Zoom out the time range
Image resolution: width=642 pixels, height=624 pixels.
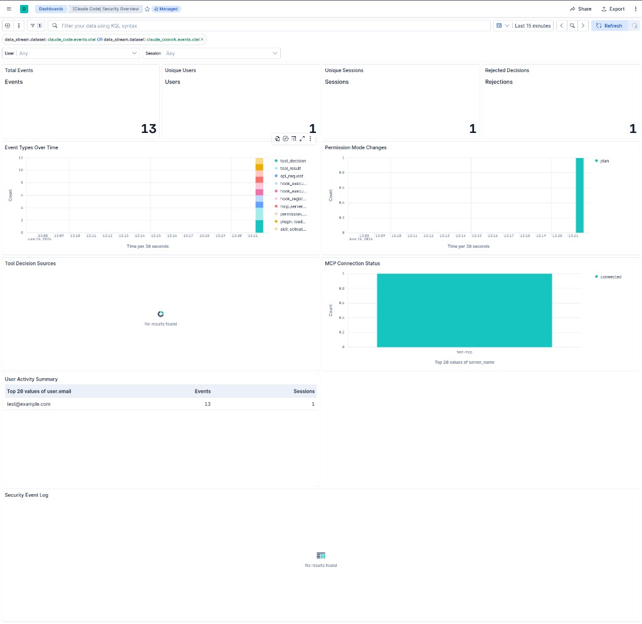(572, 25)
